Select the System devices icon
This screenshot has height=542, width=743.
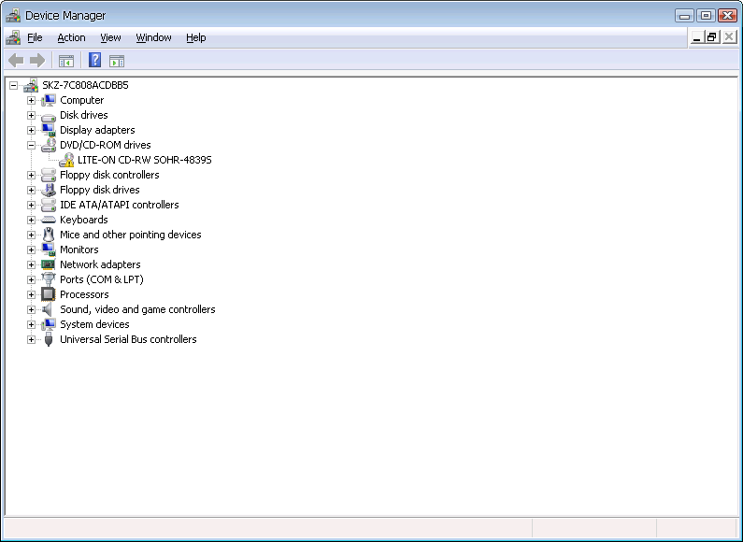pyautogui.click(x=49, y=324)
